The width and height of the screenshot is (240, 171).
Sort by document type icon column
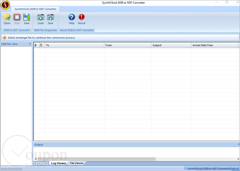(x=41, y=45)
